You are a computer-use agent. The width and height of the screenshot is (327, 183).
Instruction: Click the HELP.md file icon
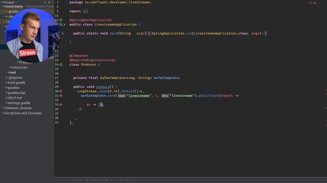(x=7, y=98)
